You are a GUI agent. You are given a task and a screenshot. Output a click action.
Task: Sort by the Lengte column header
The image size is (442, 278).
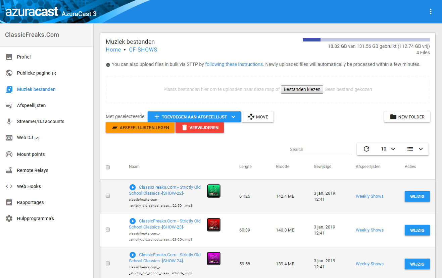click(x=245, y=167)
